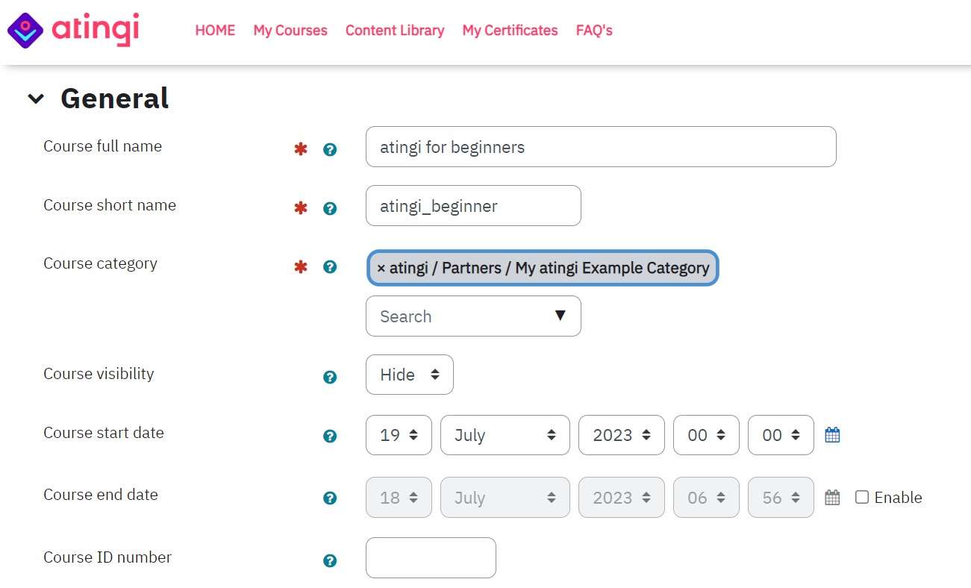Screen dimensions: 971x588
Task: Click the Course full name field
Action: click(601, 146)
